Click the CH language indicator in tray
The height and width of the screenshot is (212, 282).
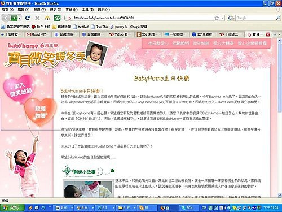coord(204,207)
